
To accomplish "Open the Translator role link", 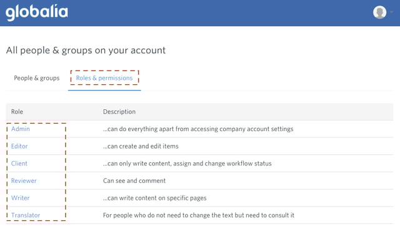I will pyautogui.click(x=26, y=215).
